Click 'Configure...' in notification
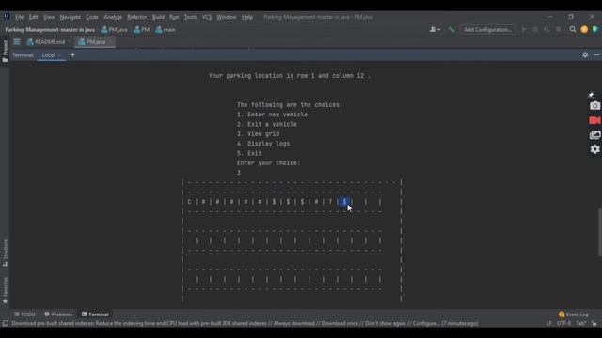Viewport: 602px width, 338px height. (426, 323)
